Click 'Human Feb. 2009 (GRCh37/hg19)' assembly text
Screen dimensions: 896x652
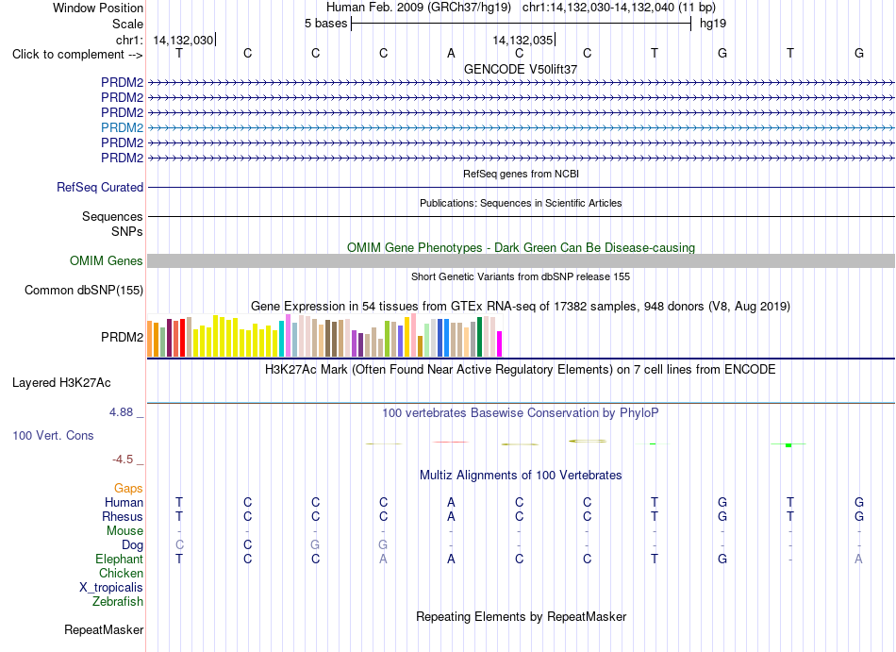tap(419, 8)
